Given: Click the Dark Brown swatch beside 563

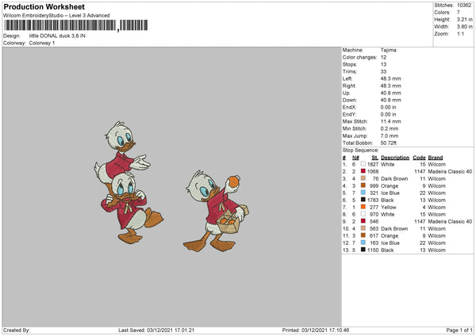Looking at the screenshot, I should (363, 228).
